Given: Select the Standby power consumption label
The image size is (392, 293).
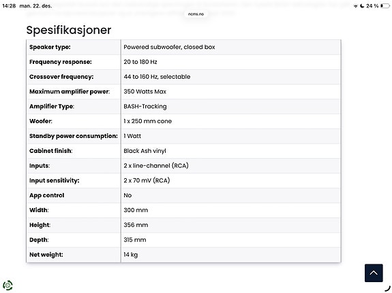Looking at the screenshot, I should (x=74, y=136).
